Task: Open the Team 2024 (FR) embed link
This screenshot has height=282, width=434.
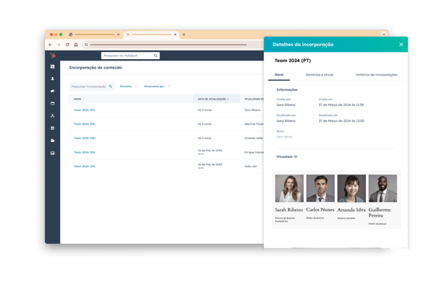Action: [85, 124]
